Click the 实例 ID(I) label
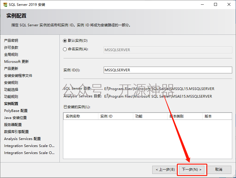The image size is (236, 178). click(x=72, y=70)
